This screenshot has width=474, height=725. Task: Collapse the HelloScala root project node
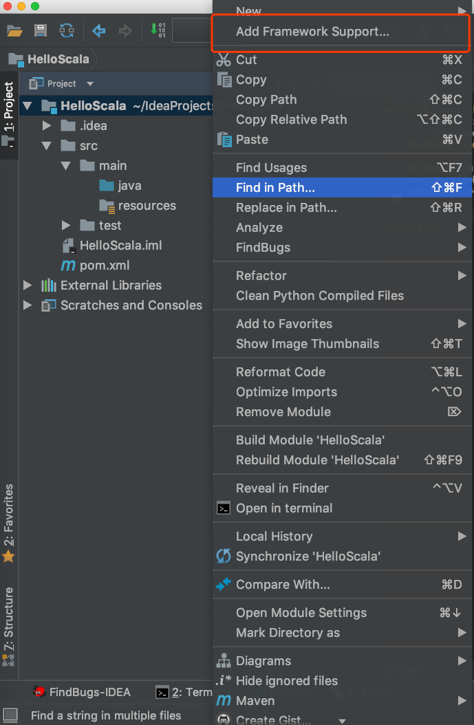[x=28, y=106]
